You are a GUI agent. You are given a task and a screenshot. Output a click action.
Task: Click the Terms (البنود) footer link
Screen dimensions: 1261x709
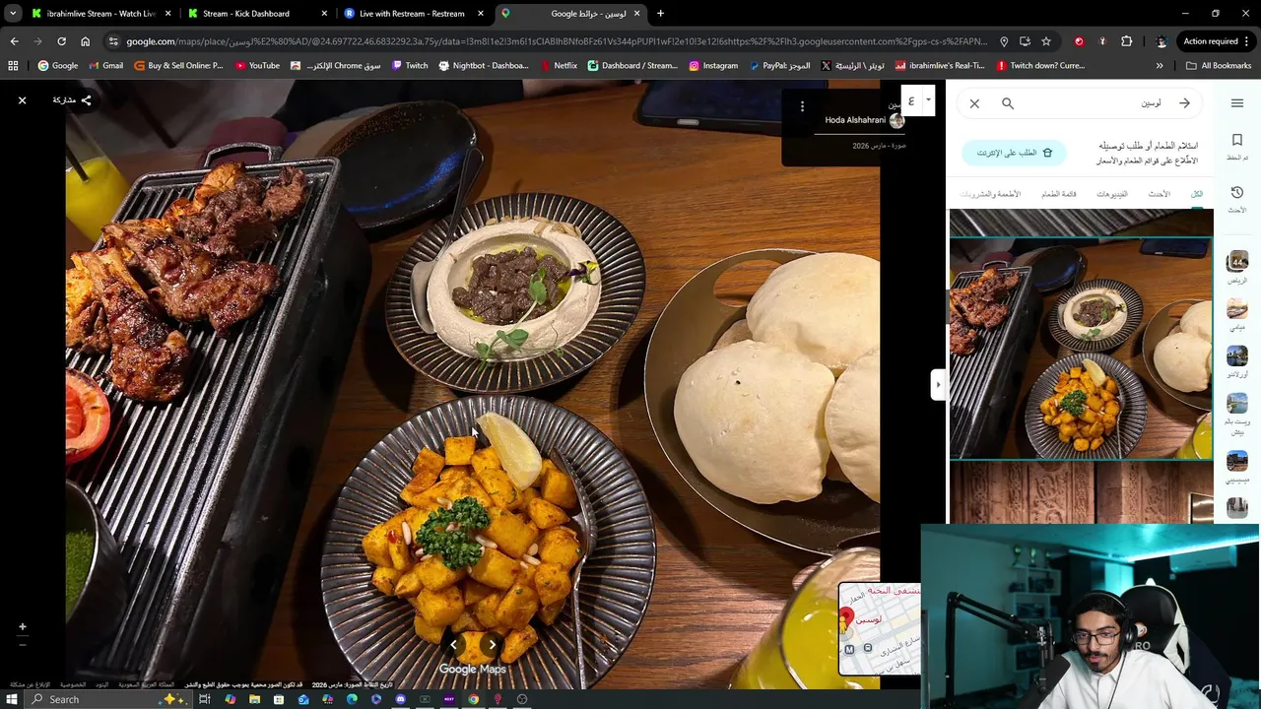click(x=102, y=684)
